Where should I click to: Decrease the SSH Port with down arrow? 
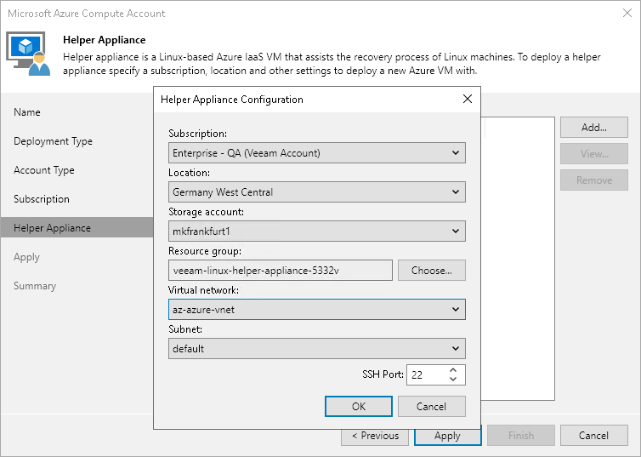(x=453, y=380)
